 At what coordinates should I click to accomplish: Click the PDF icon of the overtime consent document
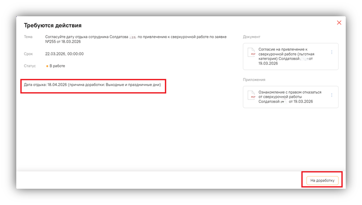[251, 53]
